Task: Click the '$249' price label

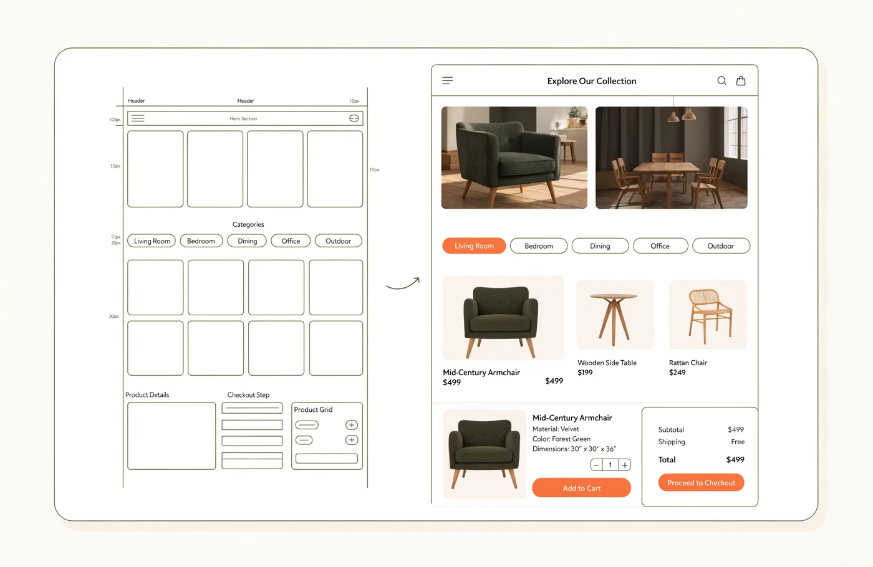Action: pos(677,373)
